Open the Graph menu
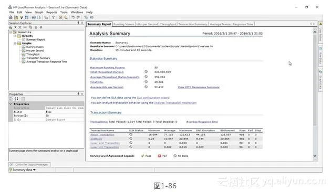 pos(39,12)
